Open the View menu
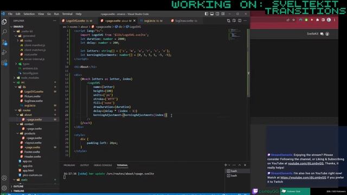The width and height of the screenshot is (347, 195). 41,14
